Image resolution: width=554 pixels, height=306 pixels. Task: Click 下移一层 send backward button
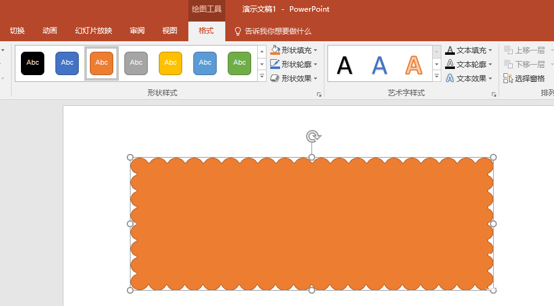[x=524, y=64]
